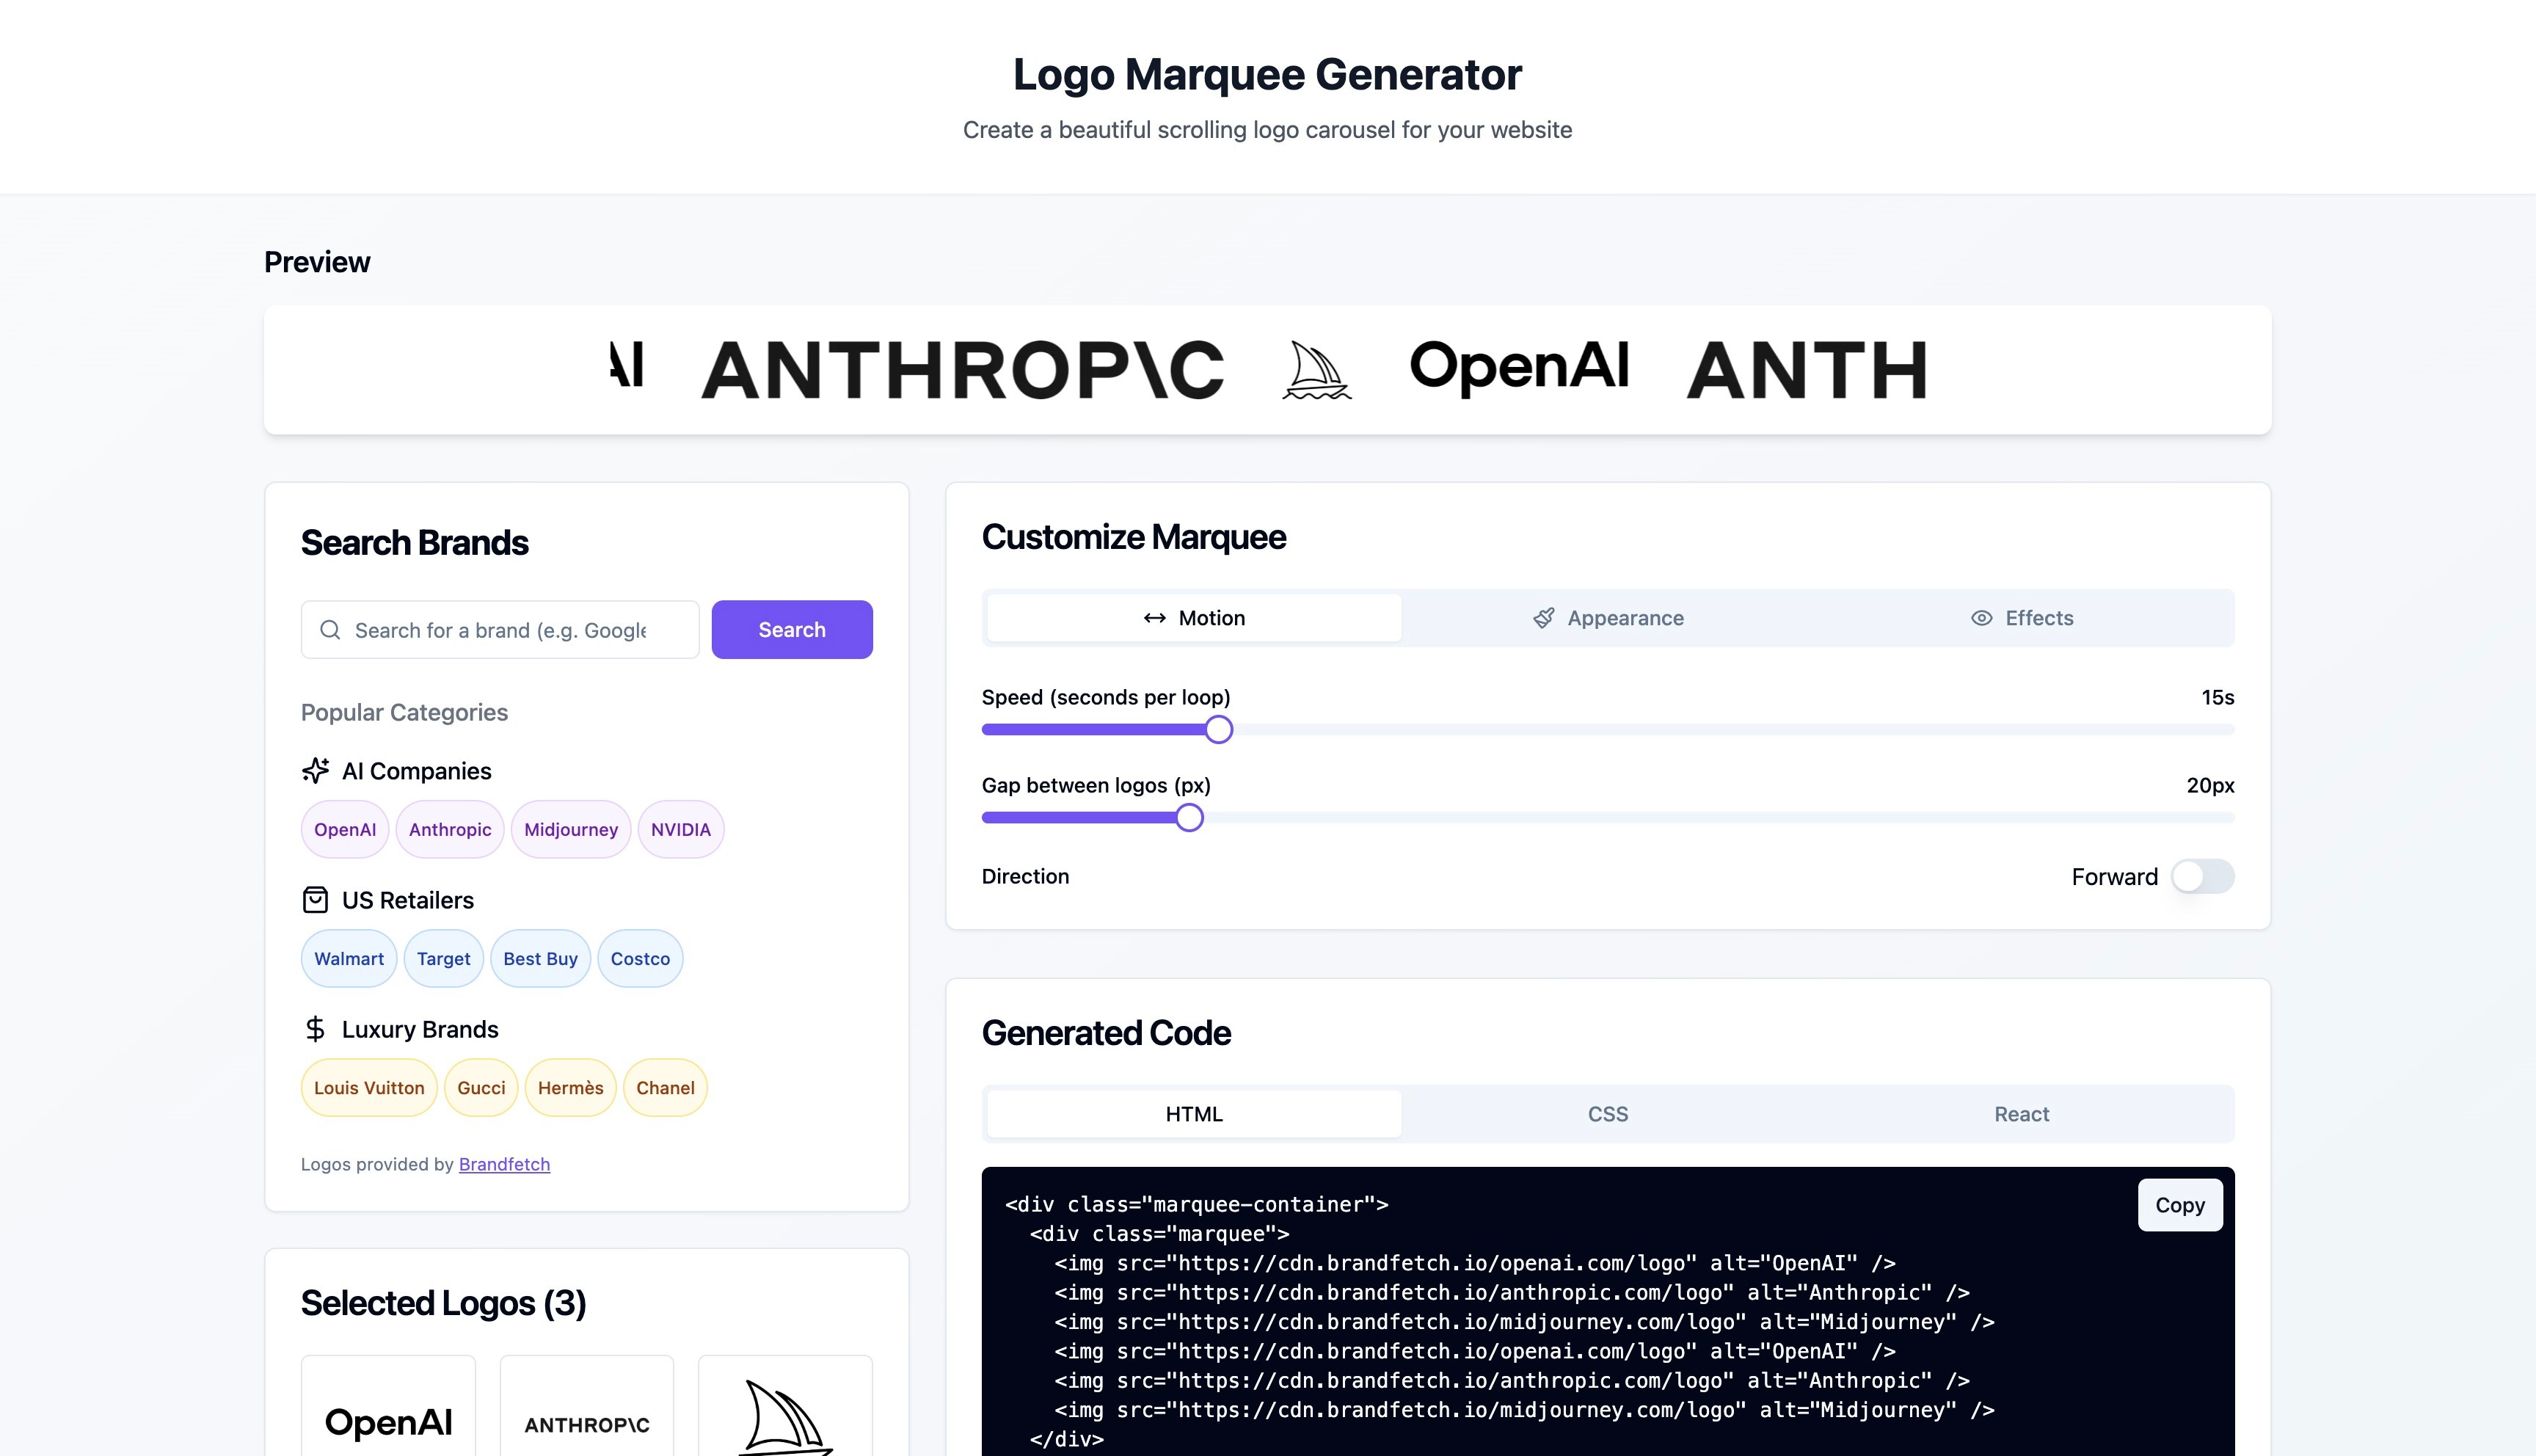Click the AI Companies sparkle icon

click(315, 771)
